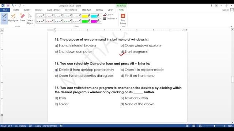Click ENGLISH (UNITED STATES) language indicator
Viewport: 234px width, 131px height.
(45, 126)
